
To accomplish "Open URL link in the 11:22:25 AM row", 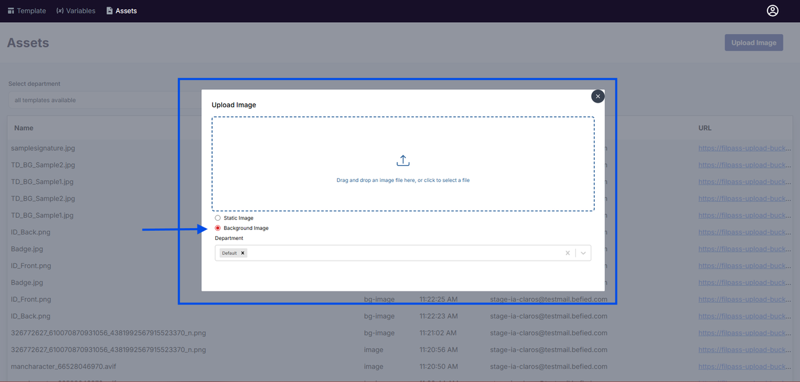I will coord(745,299).
